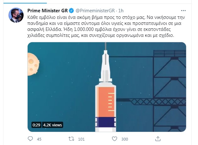Click the 300 likes count
This screenshot has width=198, height=145.
pos(125,139)
